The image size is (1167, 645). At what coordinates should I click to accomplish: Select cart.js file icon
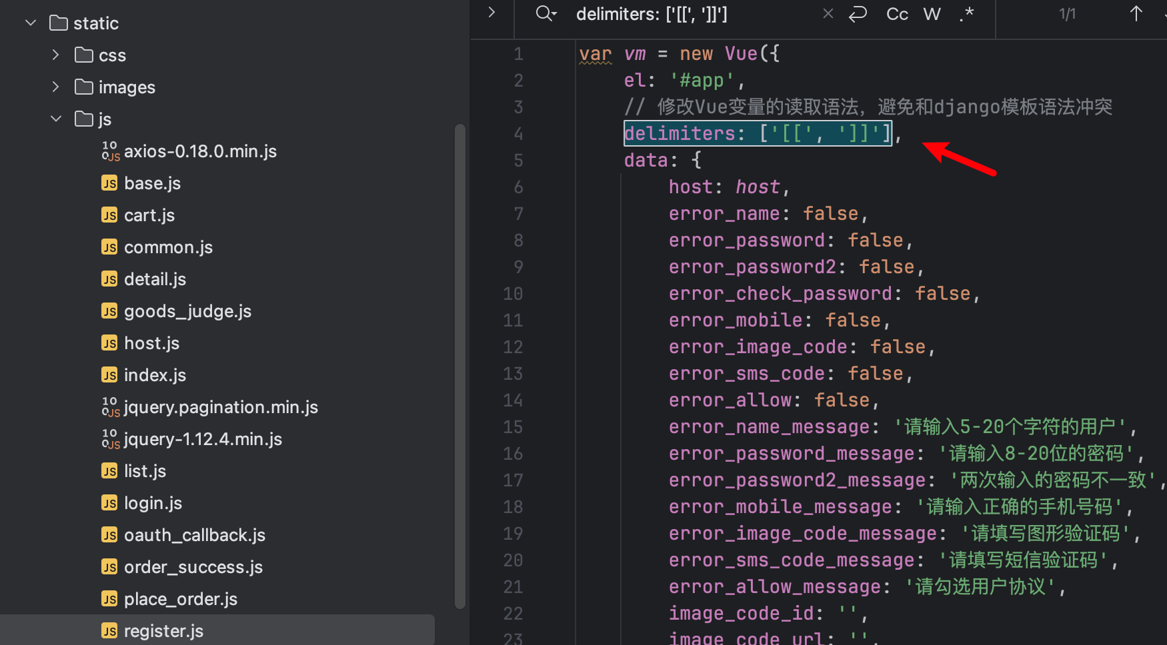109,215
